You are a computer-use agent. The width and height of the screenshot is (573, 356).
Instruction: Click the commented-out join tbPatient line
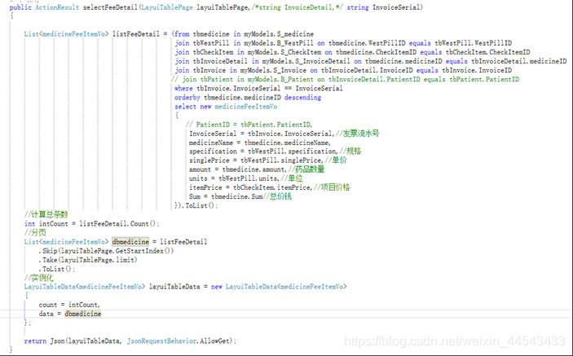tap(345, 79)
